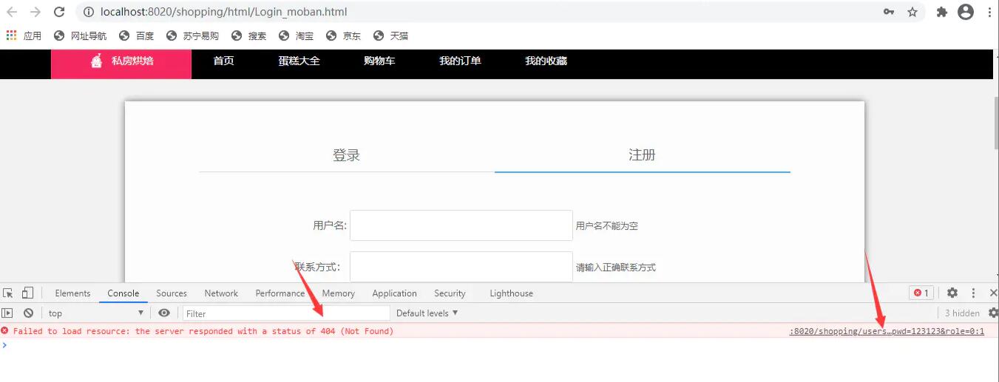Image resolution: width=999 pixels, height=382 pixels.
Task: Open DevTools settings gear
Action: pos(952,293)
